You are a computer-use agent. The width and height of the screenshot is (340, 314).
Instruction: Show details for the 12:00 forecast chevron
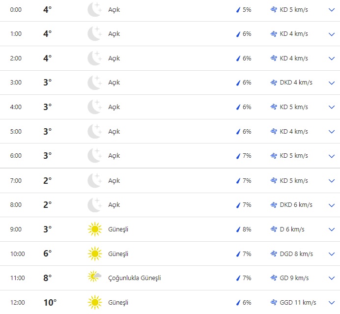point(331,302)
